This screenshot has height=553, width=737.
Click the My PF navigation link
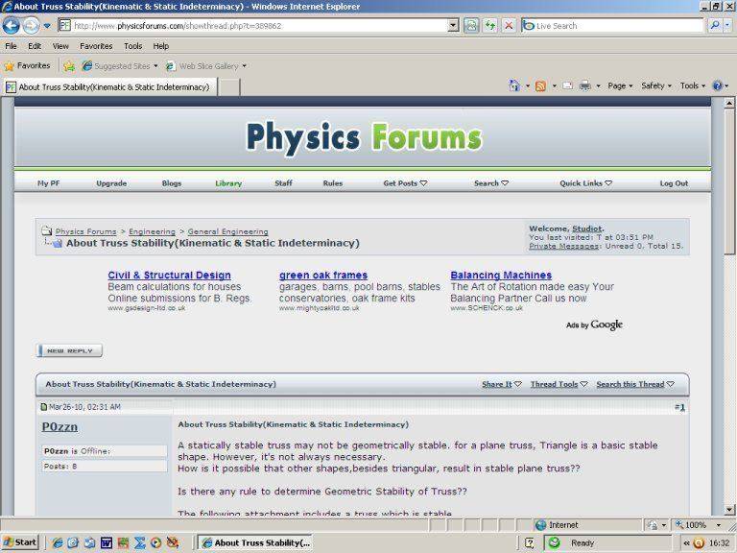tap(48, 183)
